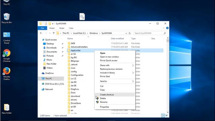Image resolution: width=215 pixels, height=121 pixels.
Task: Click This PC in the address bar
Action: [66, 33]
